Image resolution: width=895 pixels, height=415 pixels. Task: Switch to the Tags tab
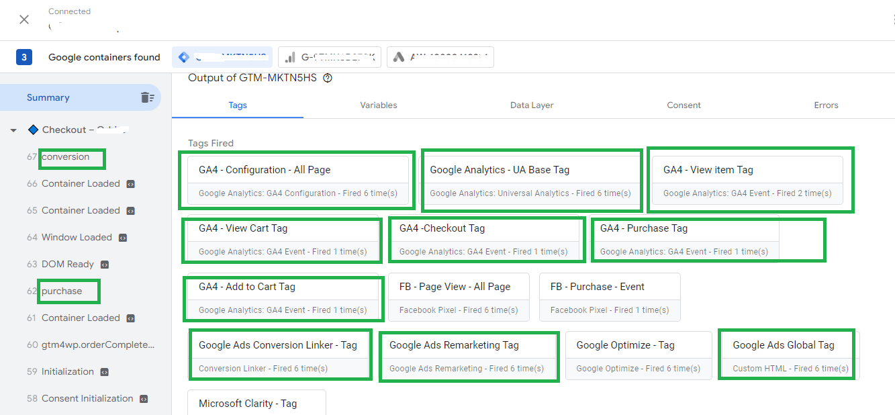tap(238, 105)
